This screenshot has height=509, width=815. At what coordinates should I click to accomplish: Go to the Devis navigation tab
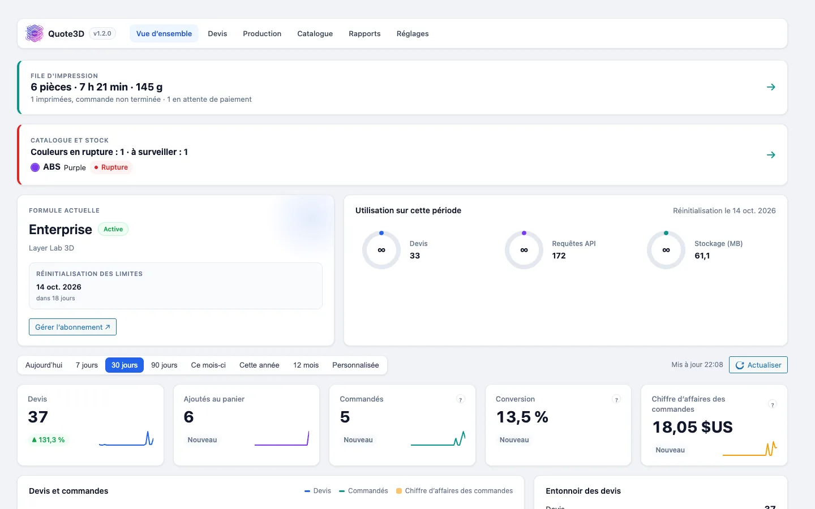pos(217,33)
